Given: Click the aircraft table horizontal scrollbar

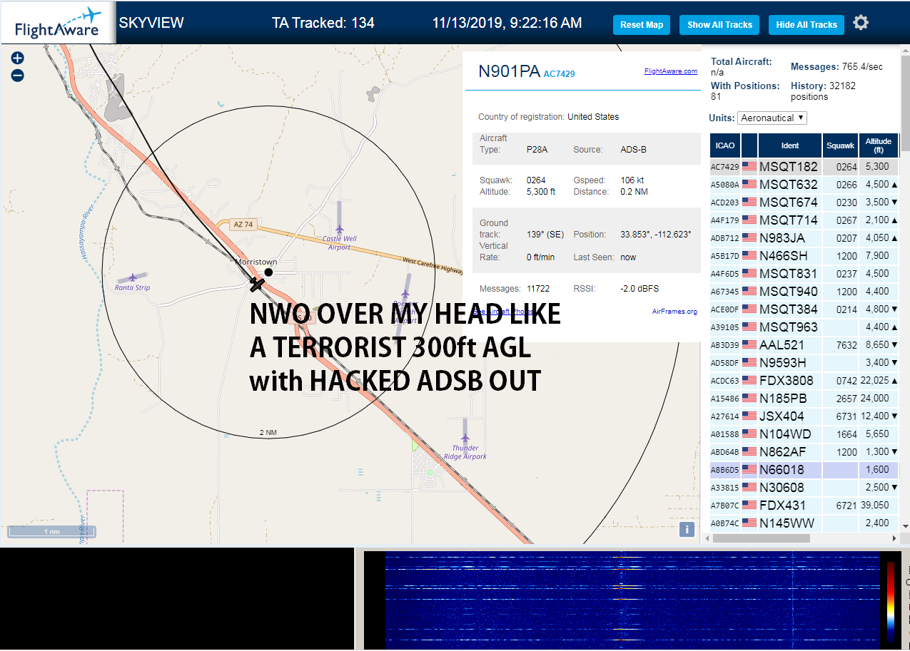Looking at the screenshot, I should pyautogui.click(x=762, y=538).
